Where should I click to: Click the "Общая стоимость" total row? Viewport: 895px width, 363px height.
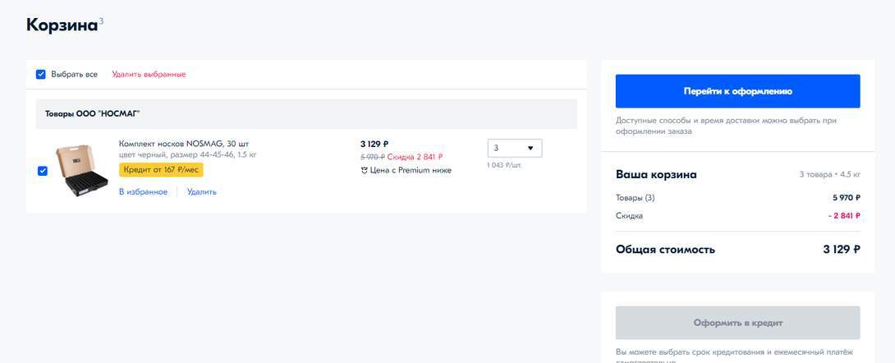(x=665, y=250)
